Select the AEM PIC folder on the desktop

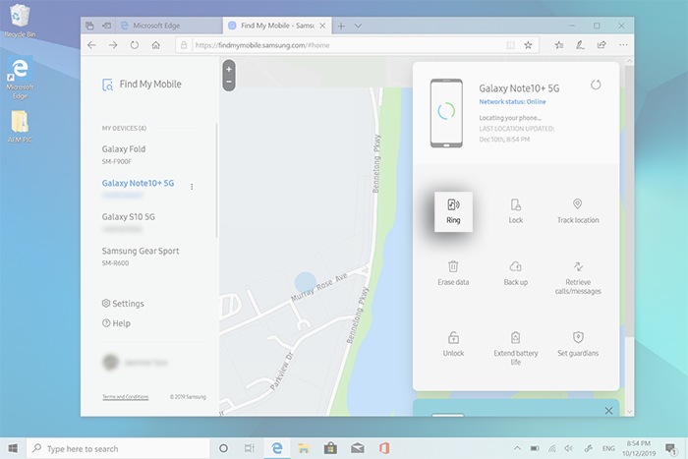(x=20, y=127)
